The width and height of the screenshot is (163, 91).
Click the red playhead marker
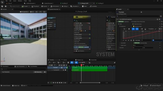pos(81,65)
